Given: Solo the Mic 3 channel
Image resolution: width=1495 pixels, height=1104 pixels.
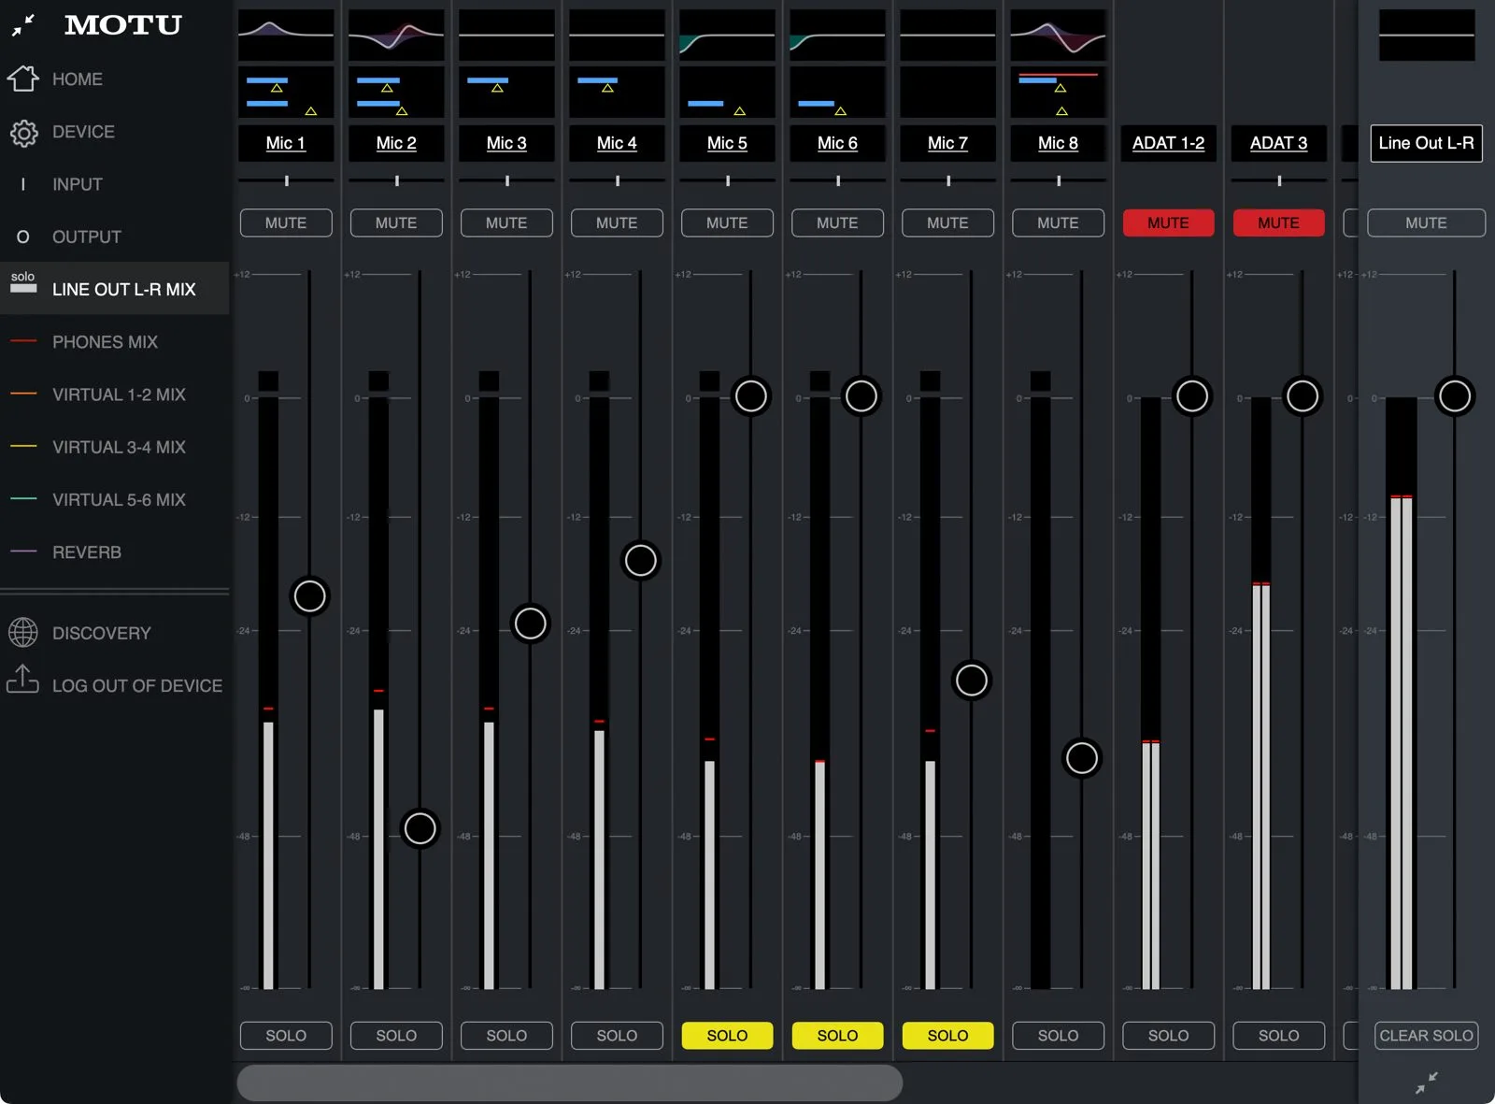Looking at the screenshot, I should point(506,1035).
